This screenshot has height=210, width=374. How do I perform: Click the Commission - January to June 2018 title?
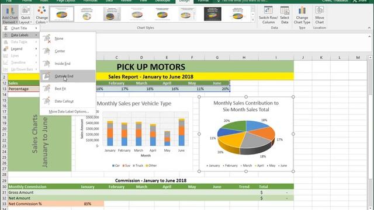click(x=151, y=180)
